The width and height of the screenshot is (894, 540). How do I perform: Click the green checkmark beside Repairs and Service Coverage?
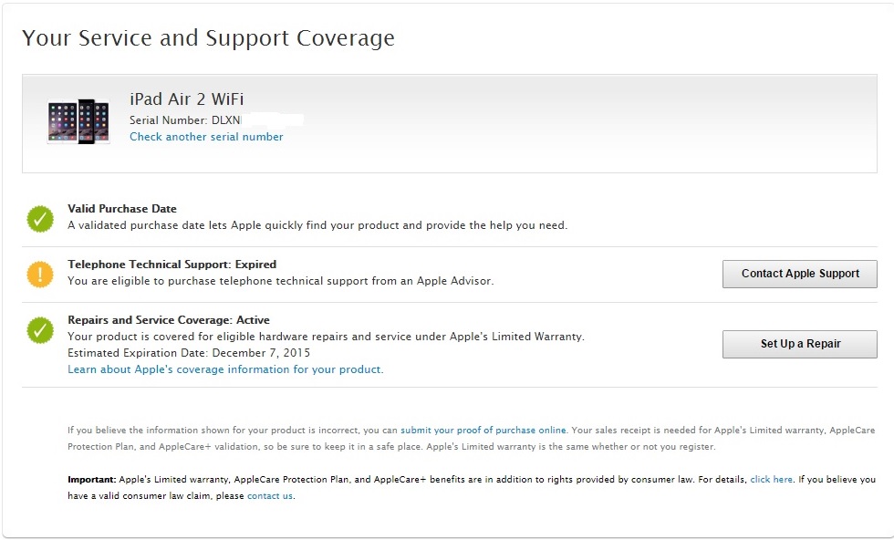(40, 330)
